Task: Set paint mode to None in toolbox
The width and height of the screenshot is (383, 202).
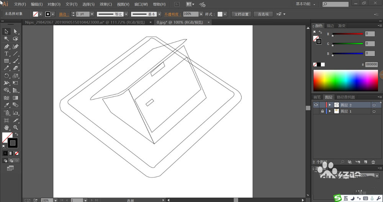Action: click(16, 153)
